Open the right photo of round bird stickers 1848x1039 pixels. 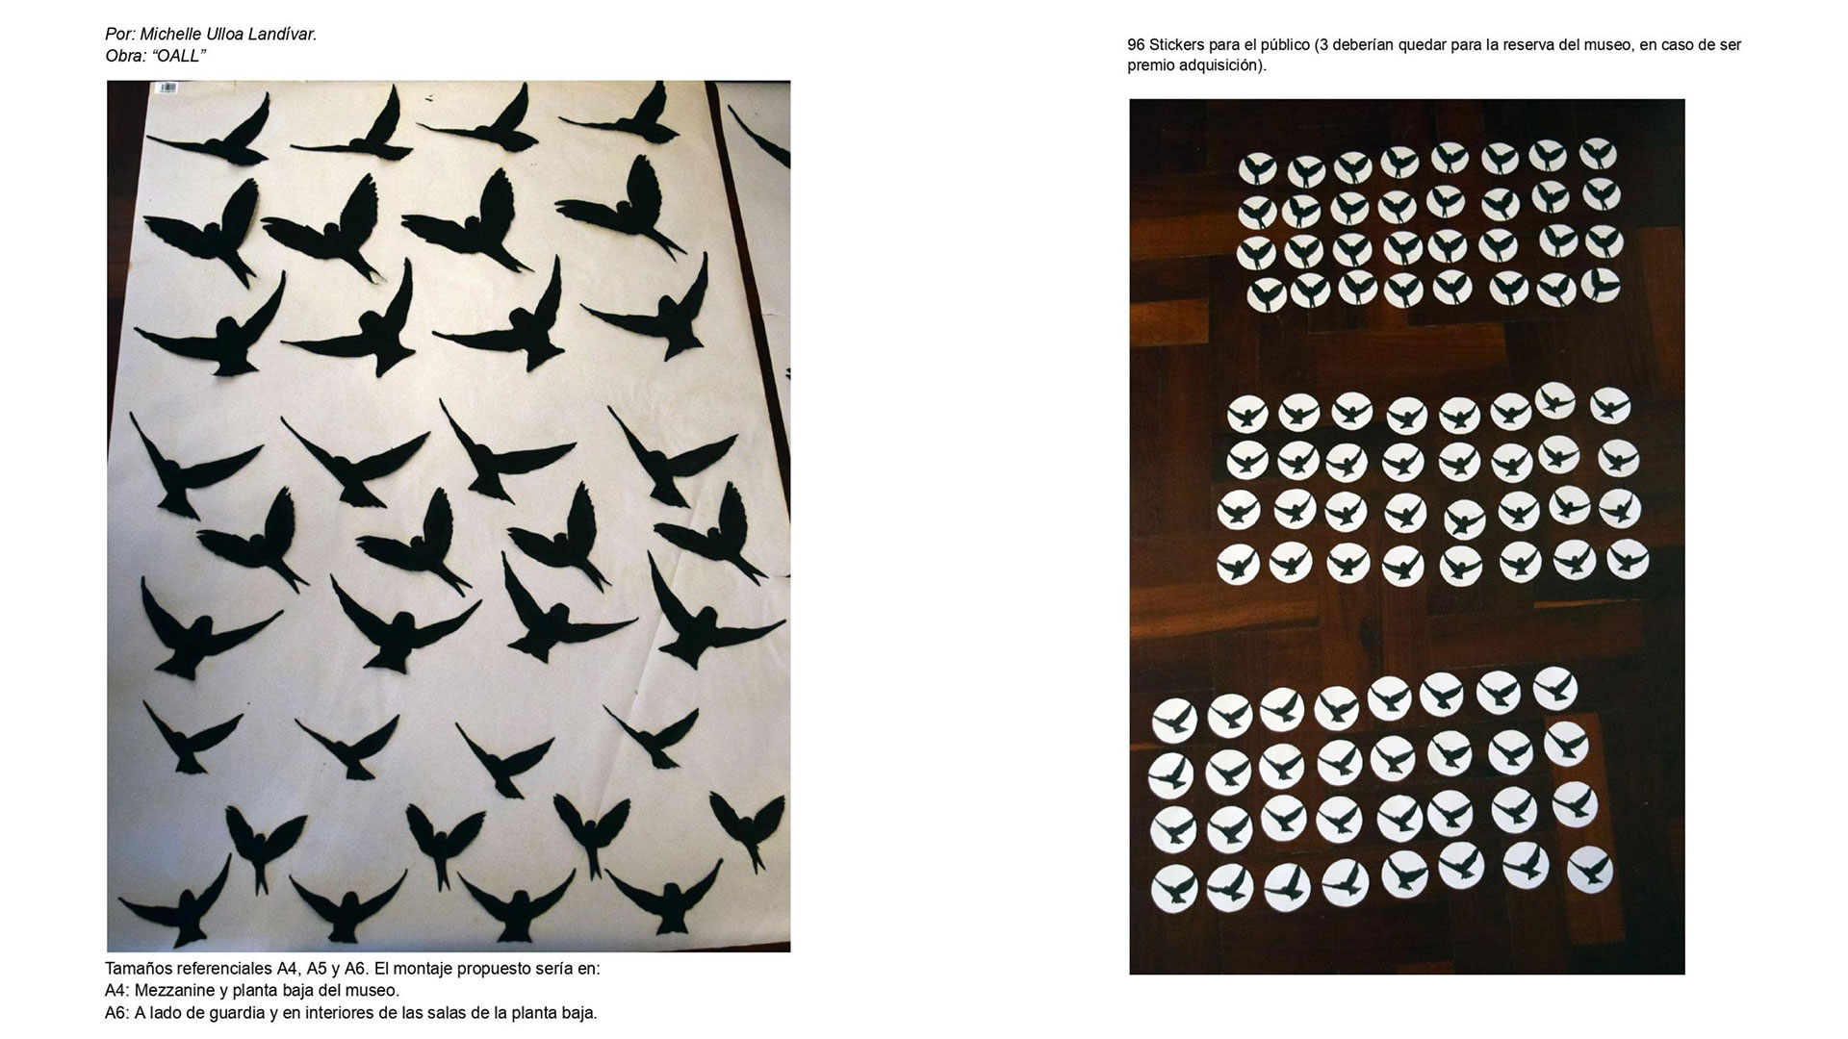click(1407, 537)
